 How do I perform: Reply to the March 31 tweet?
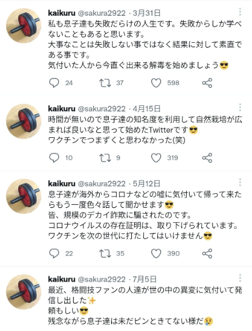click(x=54, y=83)
